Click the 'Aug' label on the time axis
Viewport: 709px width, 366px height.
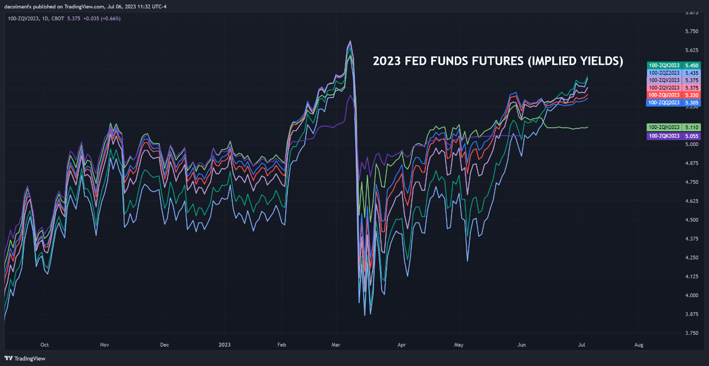(x=639, y=345)
